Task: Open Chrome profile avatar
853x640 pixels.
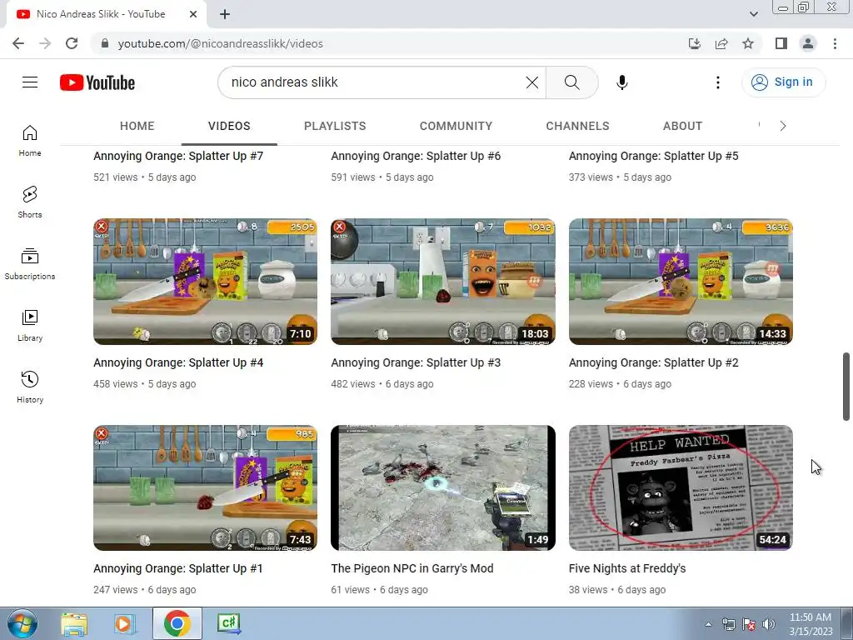Action: coord(808,43)
